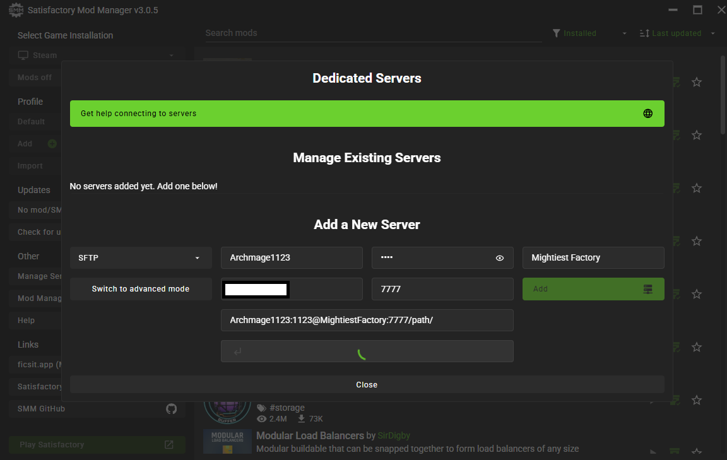
Task: Toggle the Mods off switch
Action: [35, 78]
